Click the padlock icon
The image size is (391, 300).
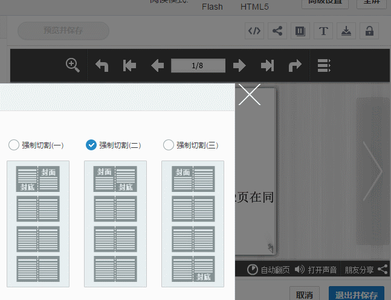click(369, 31)
